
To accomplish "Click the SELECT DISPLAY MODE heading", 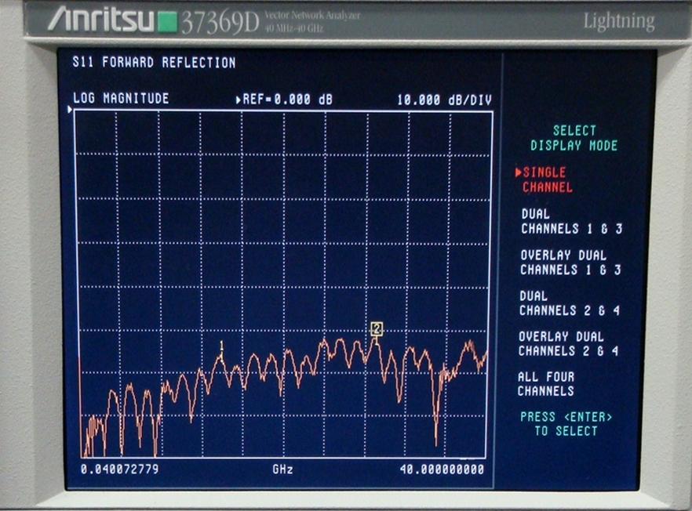I will pos(574,138).
